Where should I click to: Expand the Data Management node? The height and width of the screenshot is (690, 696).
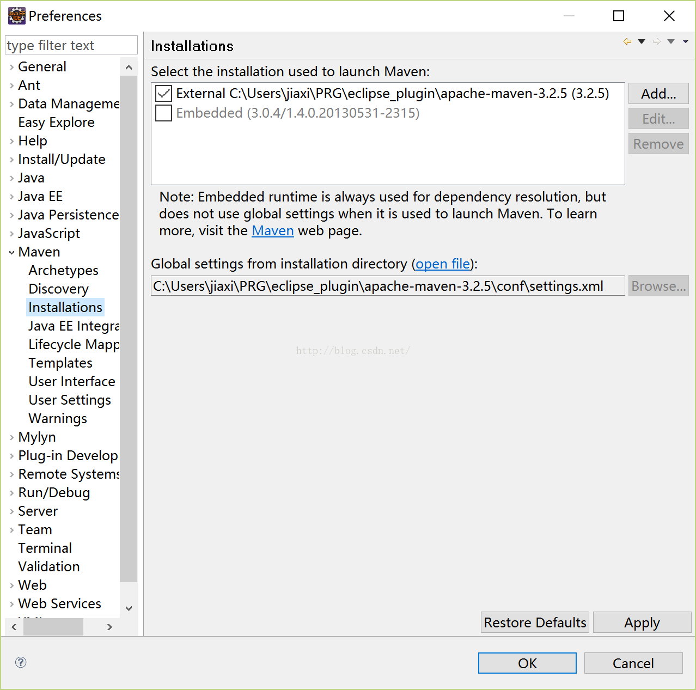click(x=12, y=104)
